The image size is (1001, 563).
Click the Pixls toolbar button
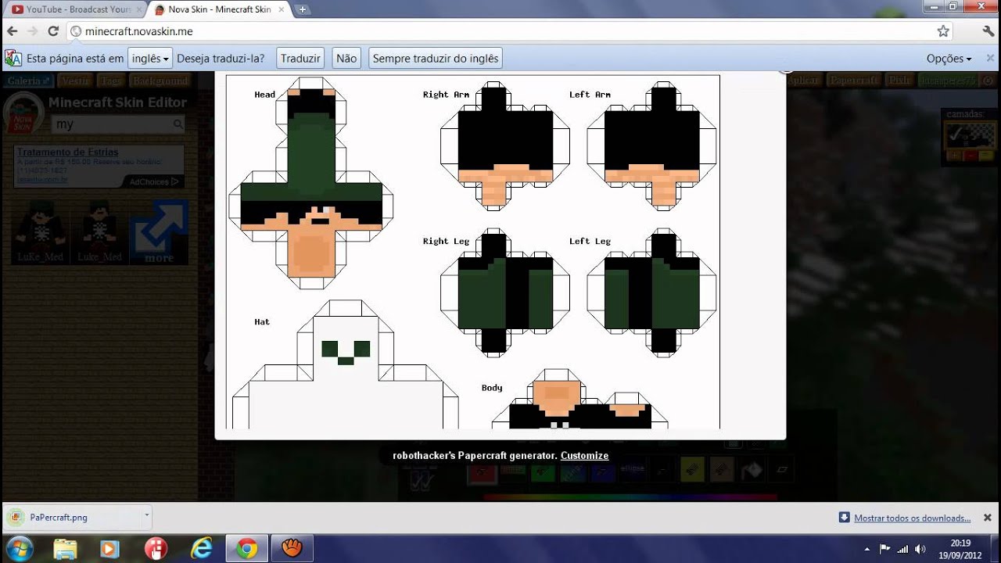[x=900, y=81]
